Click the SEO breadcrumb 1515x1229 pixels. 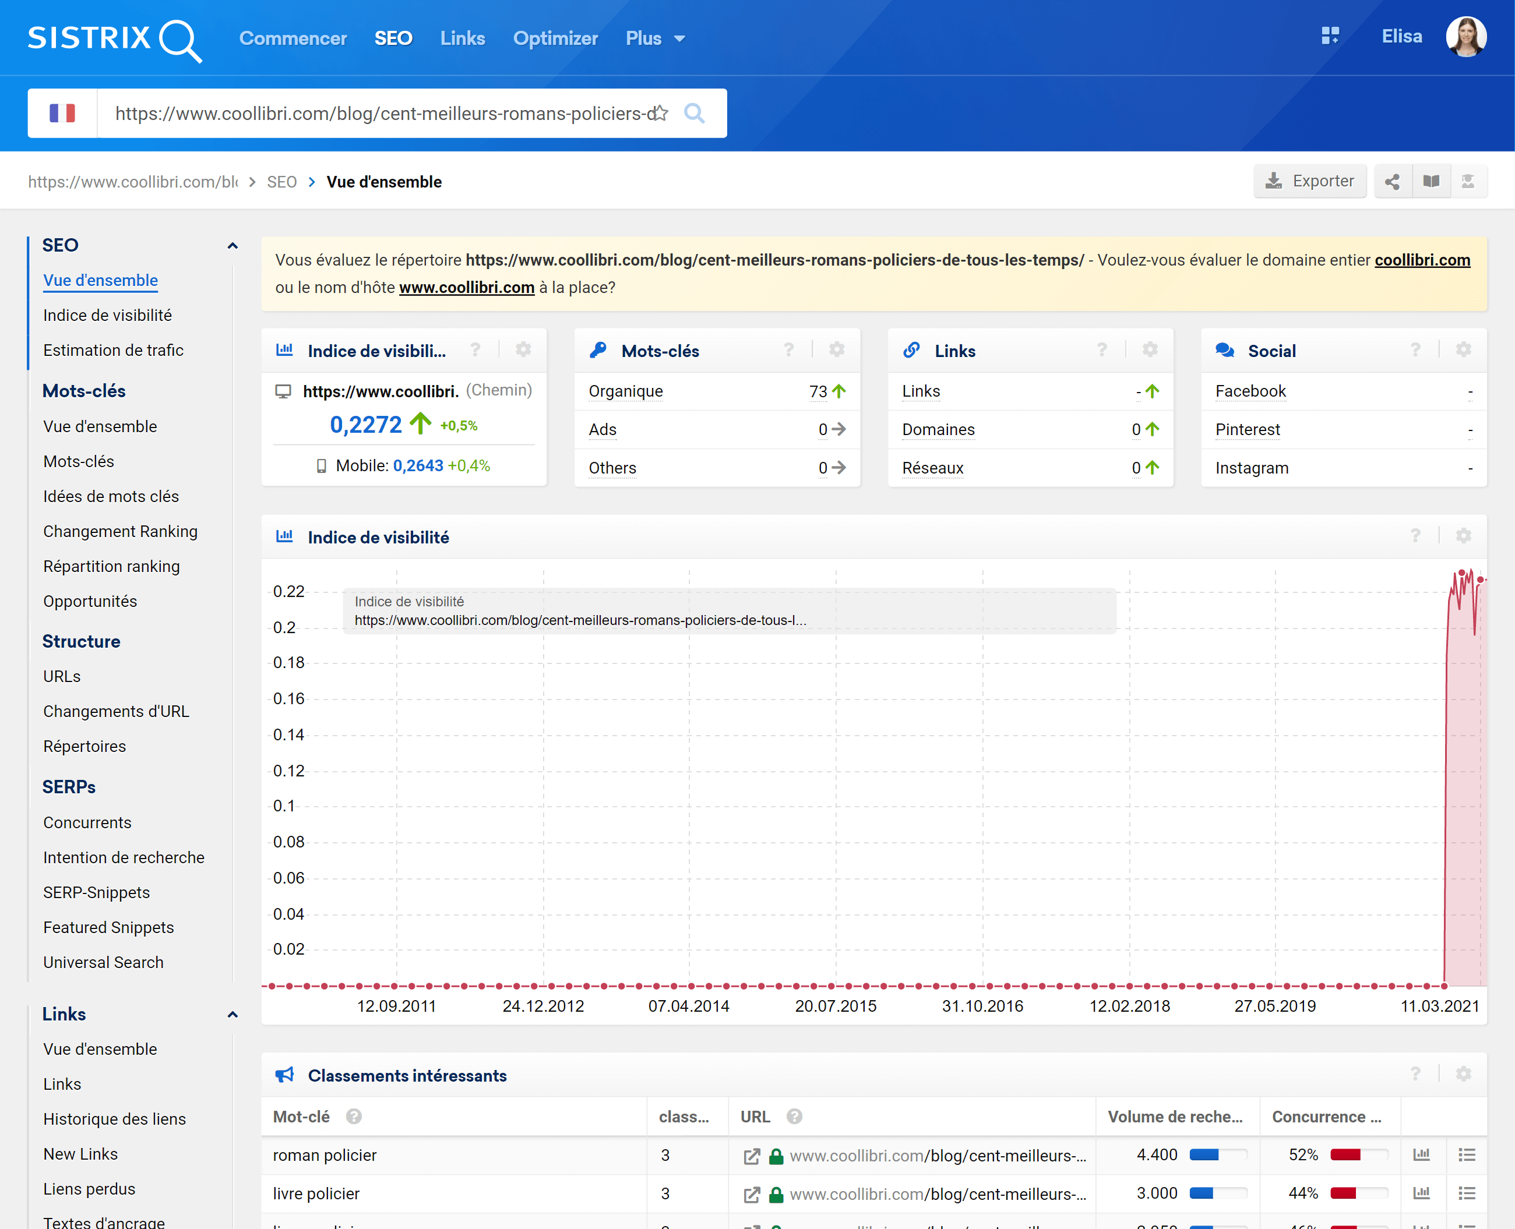[282, 182]
